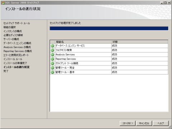Click 成功 status in 管理ツール - 基本 row
Image resolution: width=172 pixels, height=129 pixels.
114,72
